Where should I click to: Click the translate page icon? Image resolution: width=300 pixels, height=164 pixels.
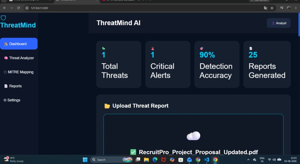[265, 8]
